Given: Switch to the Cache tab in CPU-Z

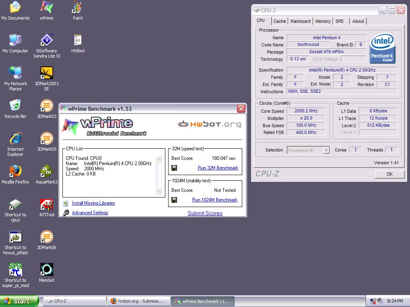Looking at the screenshot, I should pyautogui.click(x=279, y=21).
